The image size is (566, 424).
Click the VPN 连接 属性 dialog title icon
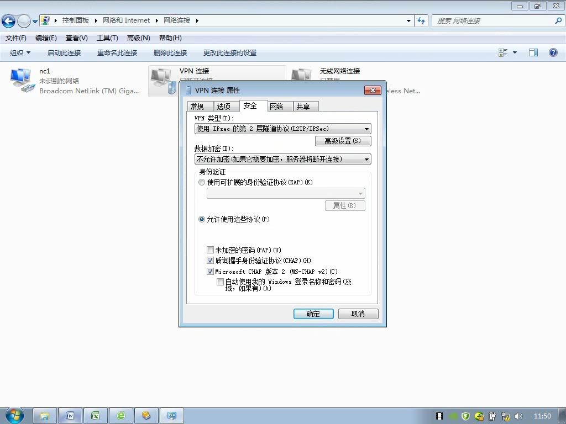(x=188, y=90)
